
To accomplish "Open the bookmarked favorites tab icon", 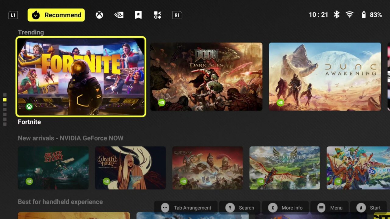I will 138,15.
